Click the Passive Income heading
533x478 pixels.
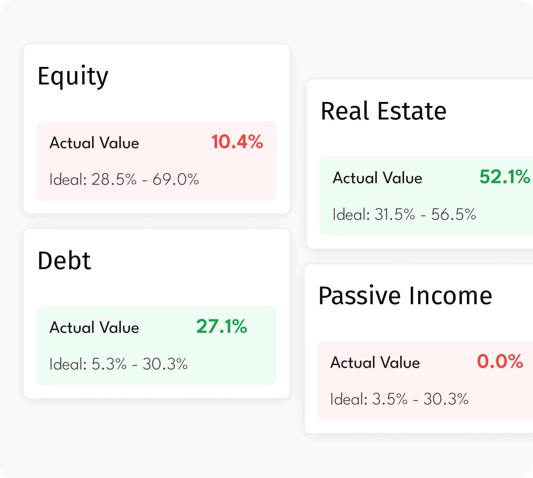click(406, 295)
